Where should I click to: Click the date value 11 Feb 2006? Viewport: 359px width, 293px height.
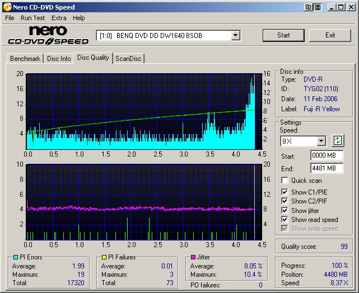tap(320, 99)
